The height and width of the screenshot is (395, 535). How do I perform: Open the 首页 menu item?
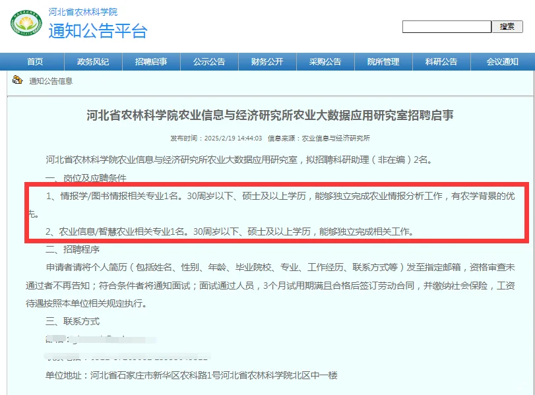[35, 62]
